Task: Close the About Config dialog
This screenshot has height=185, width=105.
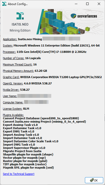Action: coord(99,4)
